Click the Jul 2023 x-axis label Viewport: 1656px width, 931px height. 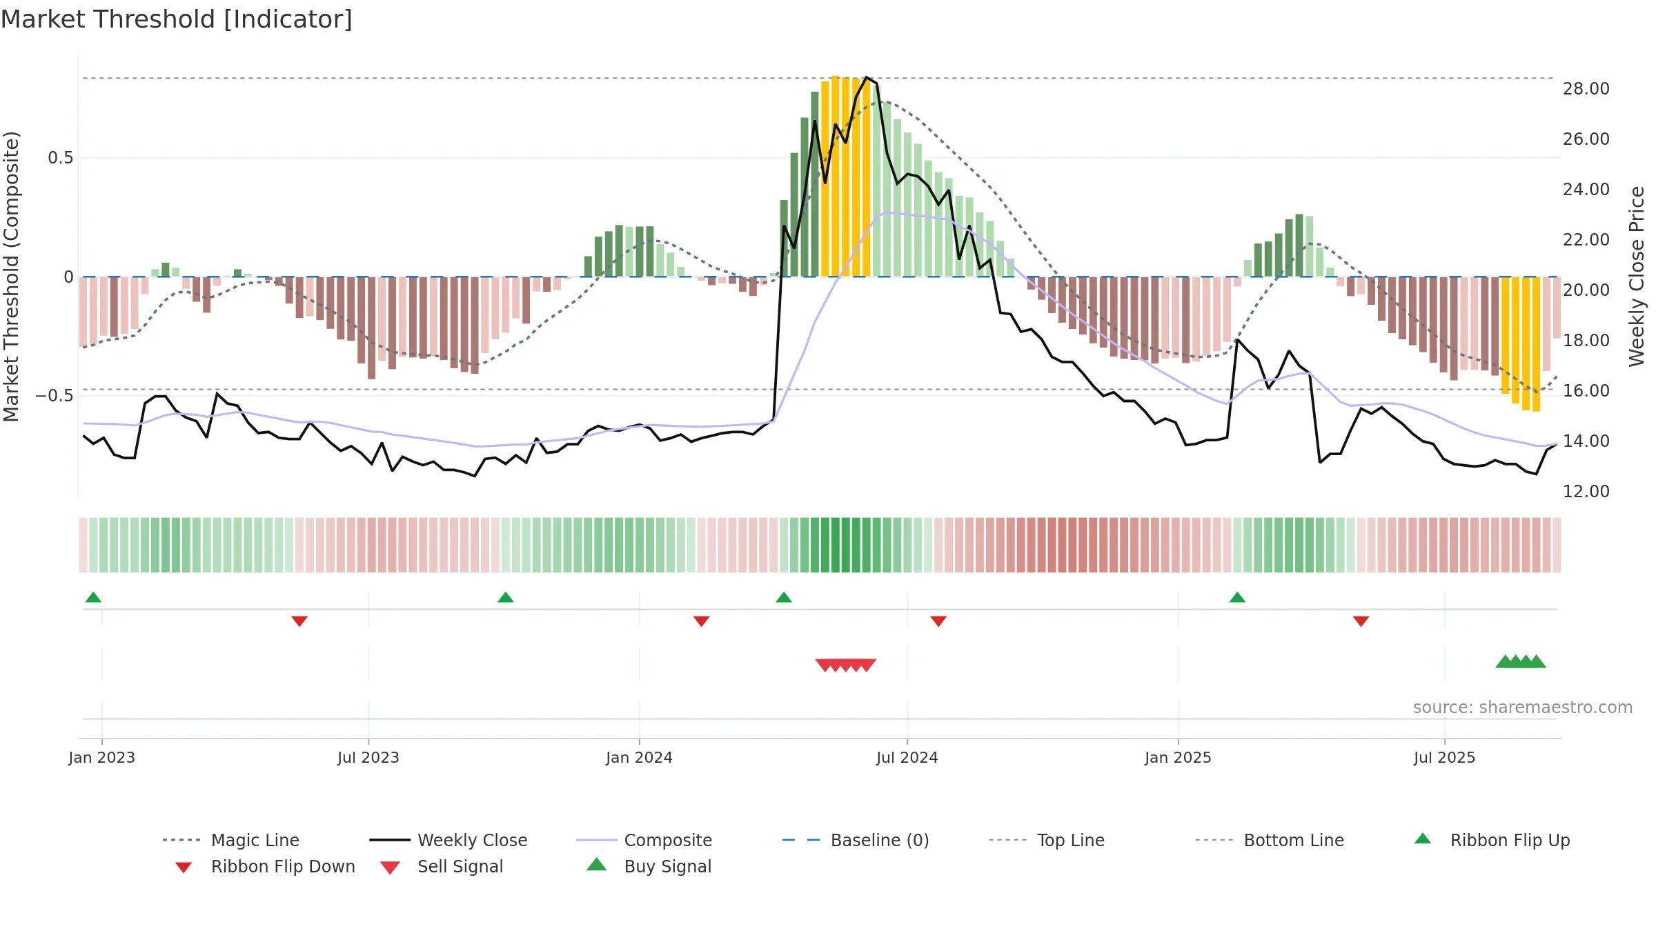pyautogui.click(x=368, y=757)
